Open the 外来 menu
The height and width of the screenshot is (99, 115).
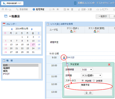coord(54,9)
